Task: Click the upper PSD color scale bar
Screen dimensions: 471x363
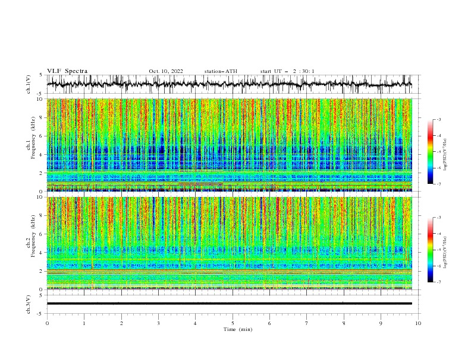Action: point(430,152)
